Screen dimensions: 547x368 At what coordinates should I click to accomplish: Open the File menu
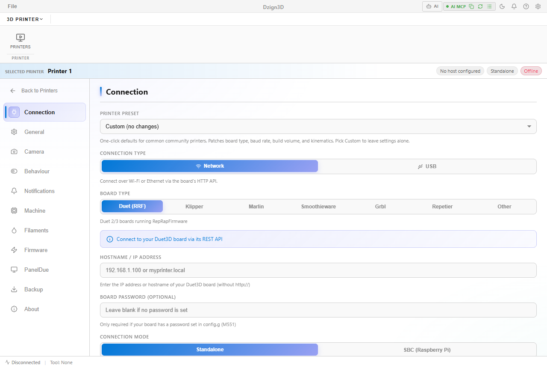[12, 6]
